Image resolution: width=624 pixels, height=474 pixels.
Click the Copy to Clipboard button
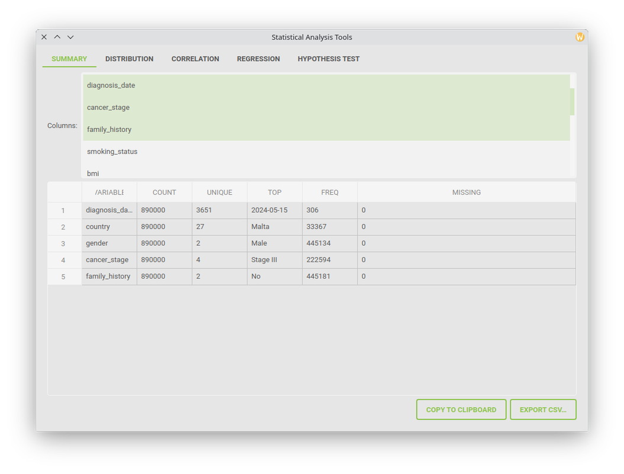(x=461, y=409)
